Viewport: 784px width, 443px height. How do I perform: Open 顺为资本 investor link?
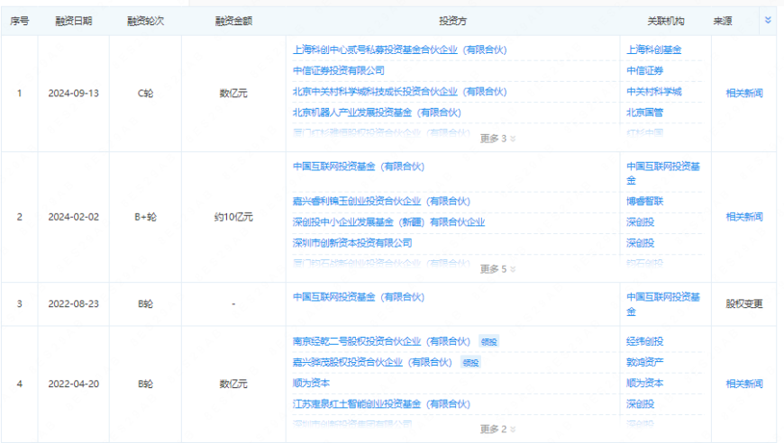coord(311,383)
